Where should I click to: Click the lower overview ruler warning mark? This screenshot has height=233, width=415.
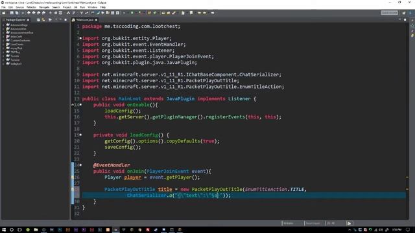tap(407, 189)
